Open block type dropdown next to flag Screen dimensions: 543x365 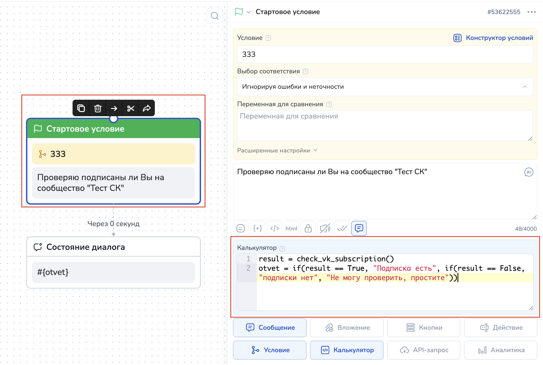pos(249,12)
